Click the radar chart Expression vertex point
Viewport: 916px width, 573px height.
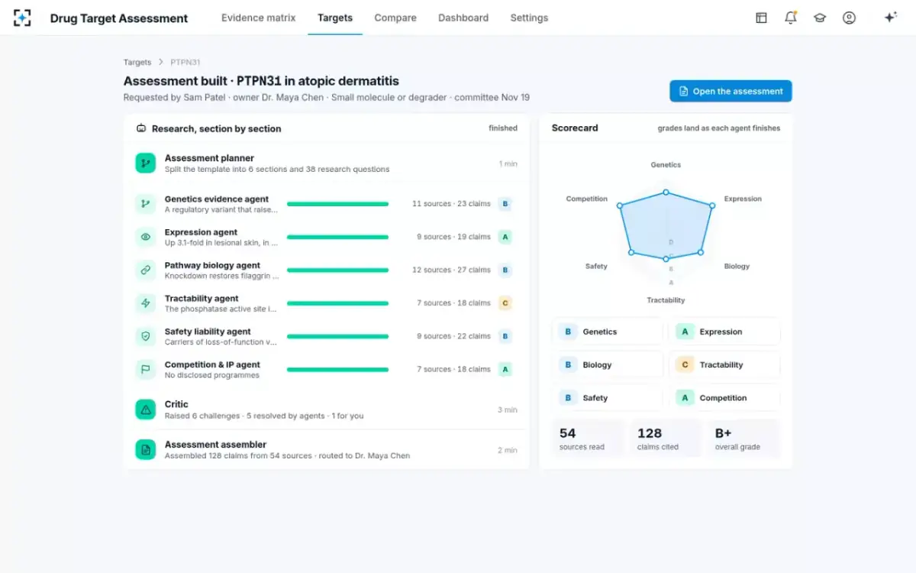click(712, 206)
